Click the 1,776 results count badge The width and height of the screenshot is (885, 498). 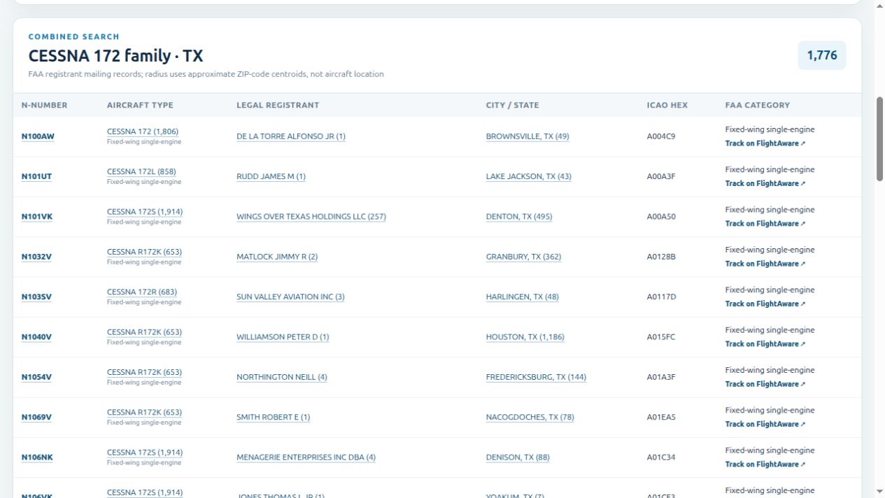[x=822, y=55]
